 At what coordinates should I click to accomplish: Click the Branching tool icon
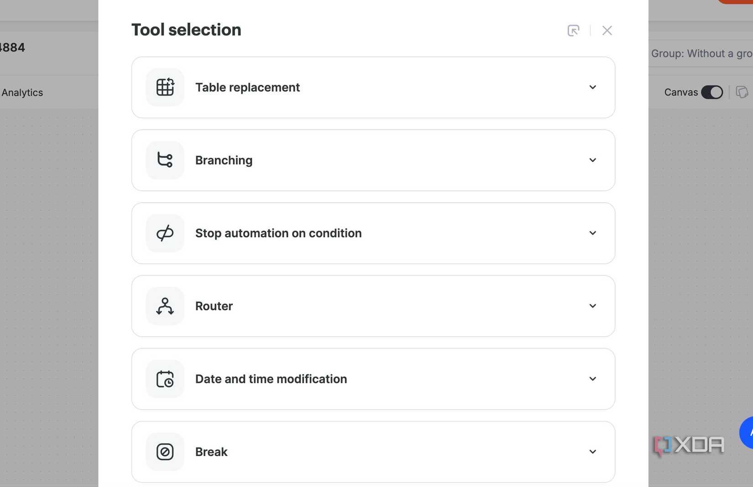[165, 160]
